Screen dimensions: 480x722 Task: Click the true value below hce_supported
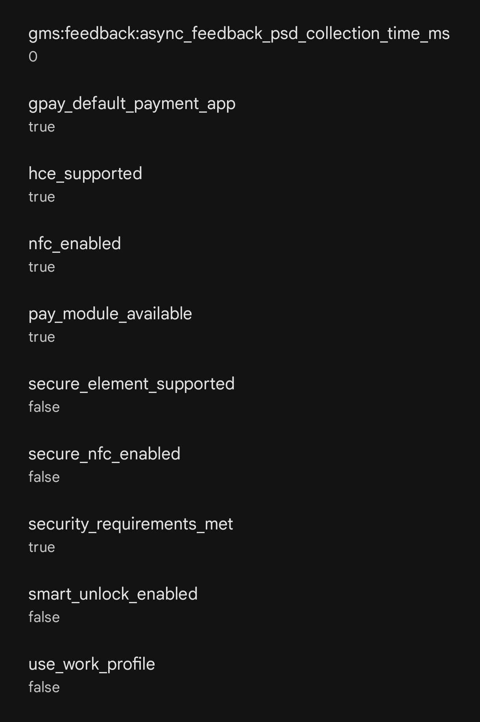pos(42,197)
